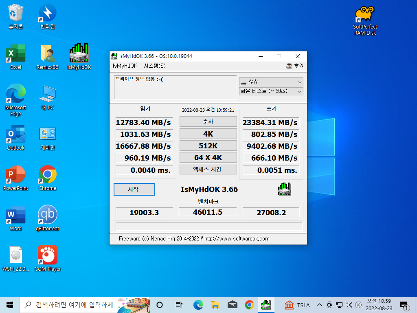Show hidden system tray icons chevron
This screenshot has width=417, height=313.
[320, 305]
